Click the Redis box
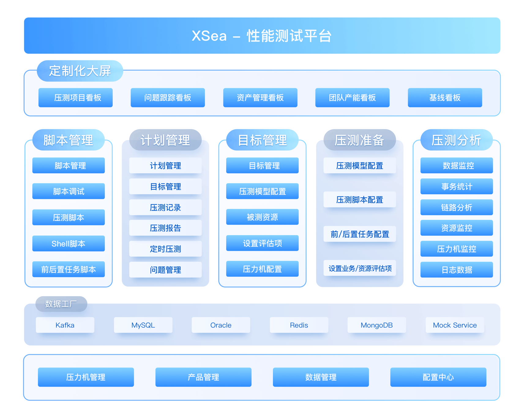Viewport: 524px width, 414px height. click(299, 325)
